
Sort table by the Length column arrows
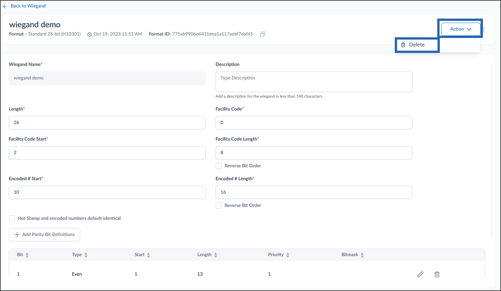coord(215,255)
